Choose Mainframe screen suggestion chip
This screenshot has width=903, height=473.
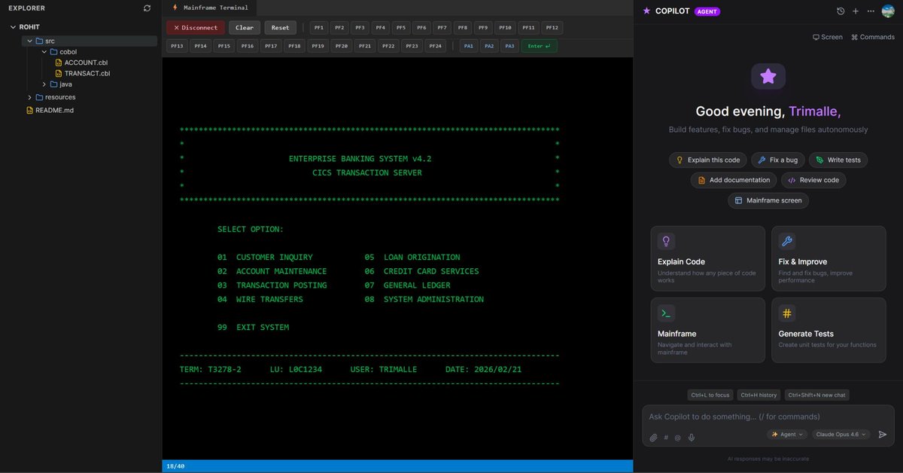(x=768, y=200)
